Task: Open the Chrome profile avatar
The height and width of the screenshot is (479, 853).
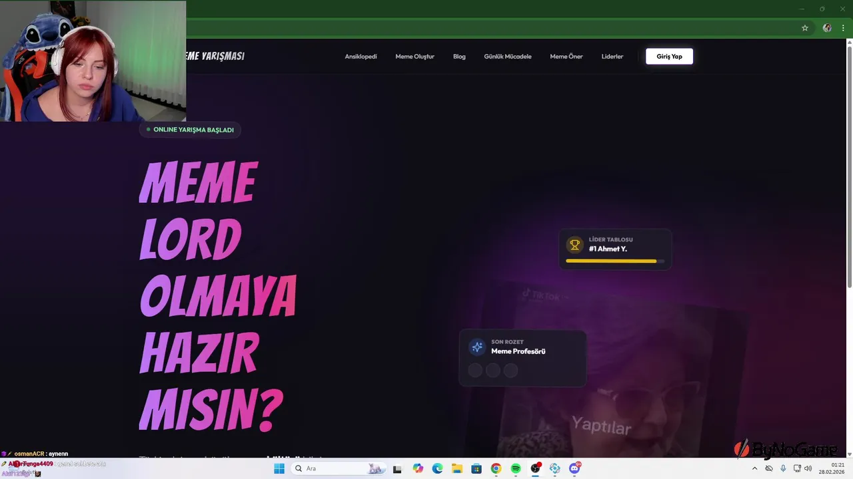Action: click(827, 28)
